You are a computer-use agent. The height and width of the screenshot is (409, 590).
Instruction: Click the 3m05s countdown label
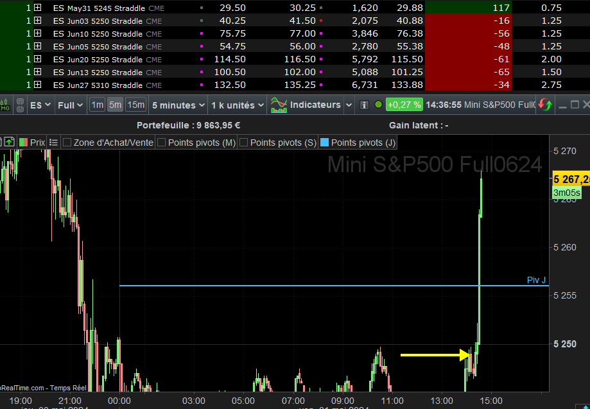567,193
